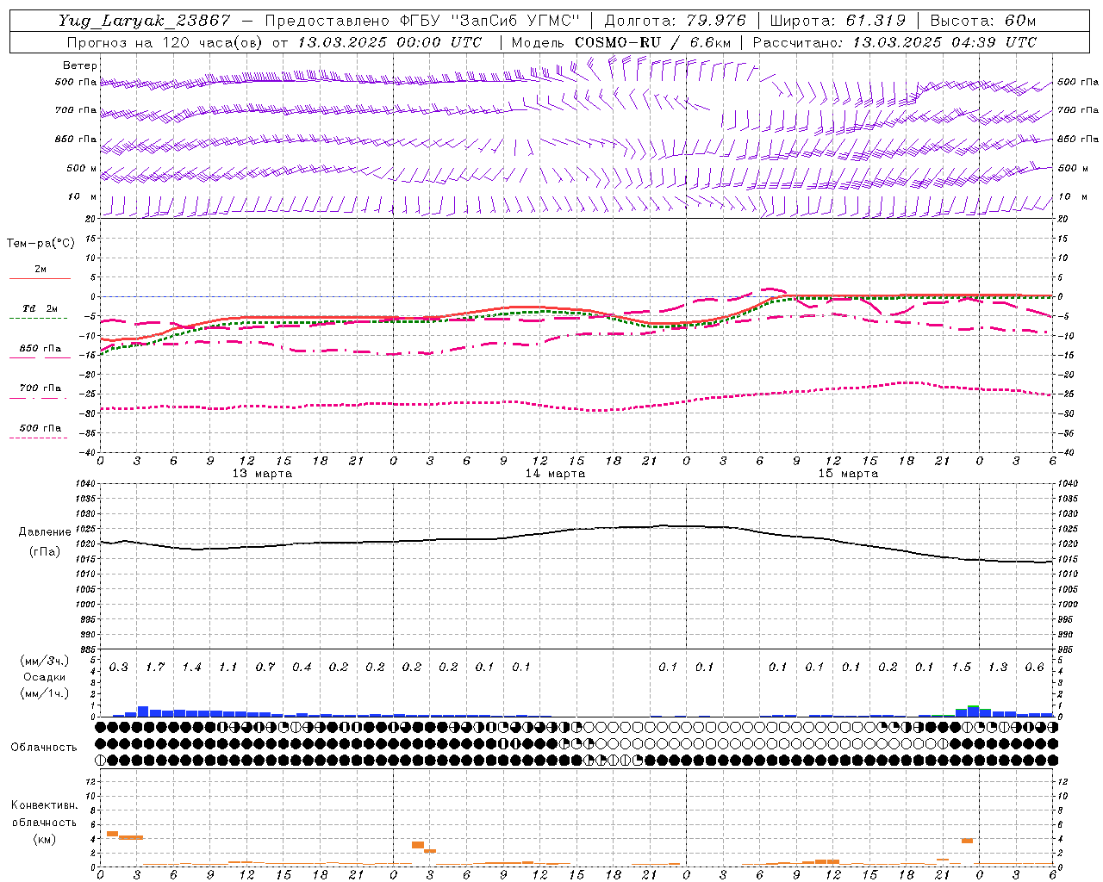
Task: Click the Td 2м legend label
Action: pyautogui.click(x=41, y=308)
